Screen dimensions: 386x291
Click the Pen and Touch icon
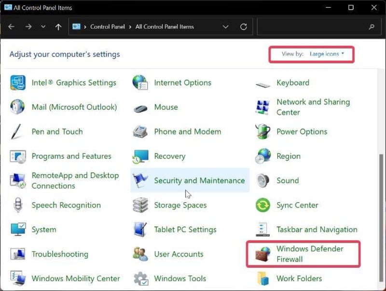point(16,131)
